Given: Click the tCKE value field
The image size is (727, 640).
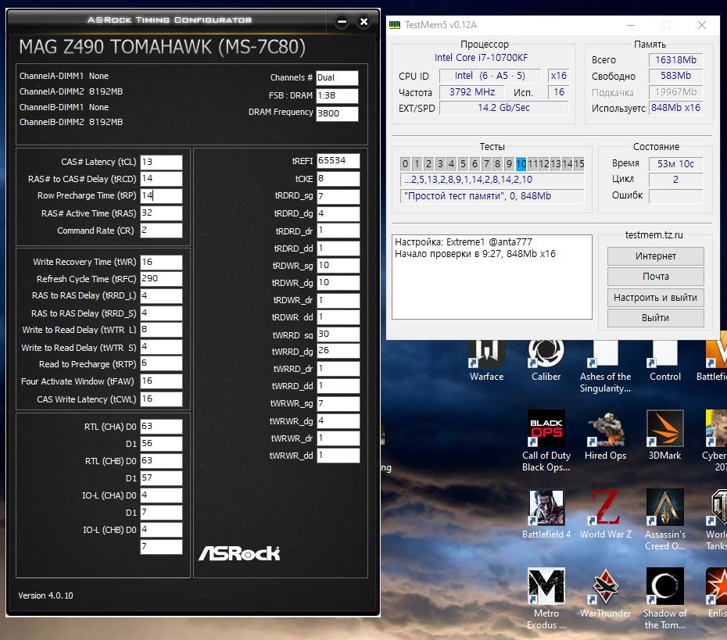Looking at the screenshot, I should (x=338, y=178).
